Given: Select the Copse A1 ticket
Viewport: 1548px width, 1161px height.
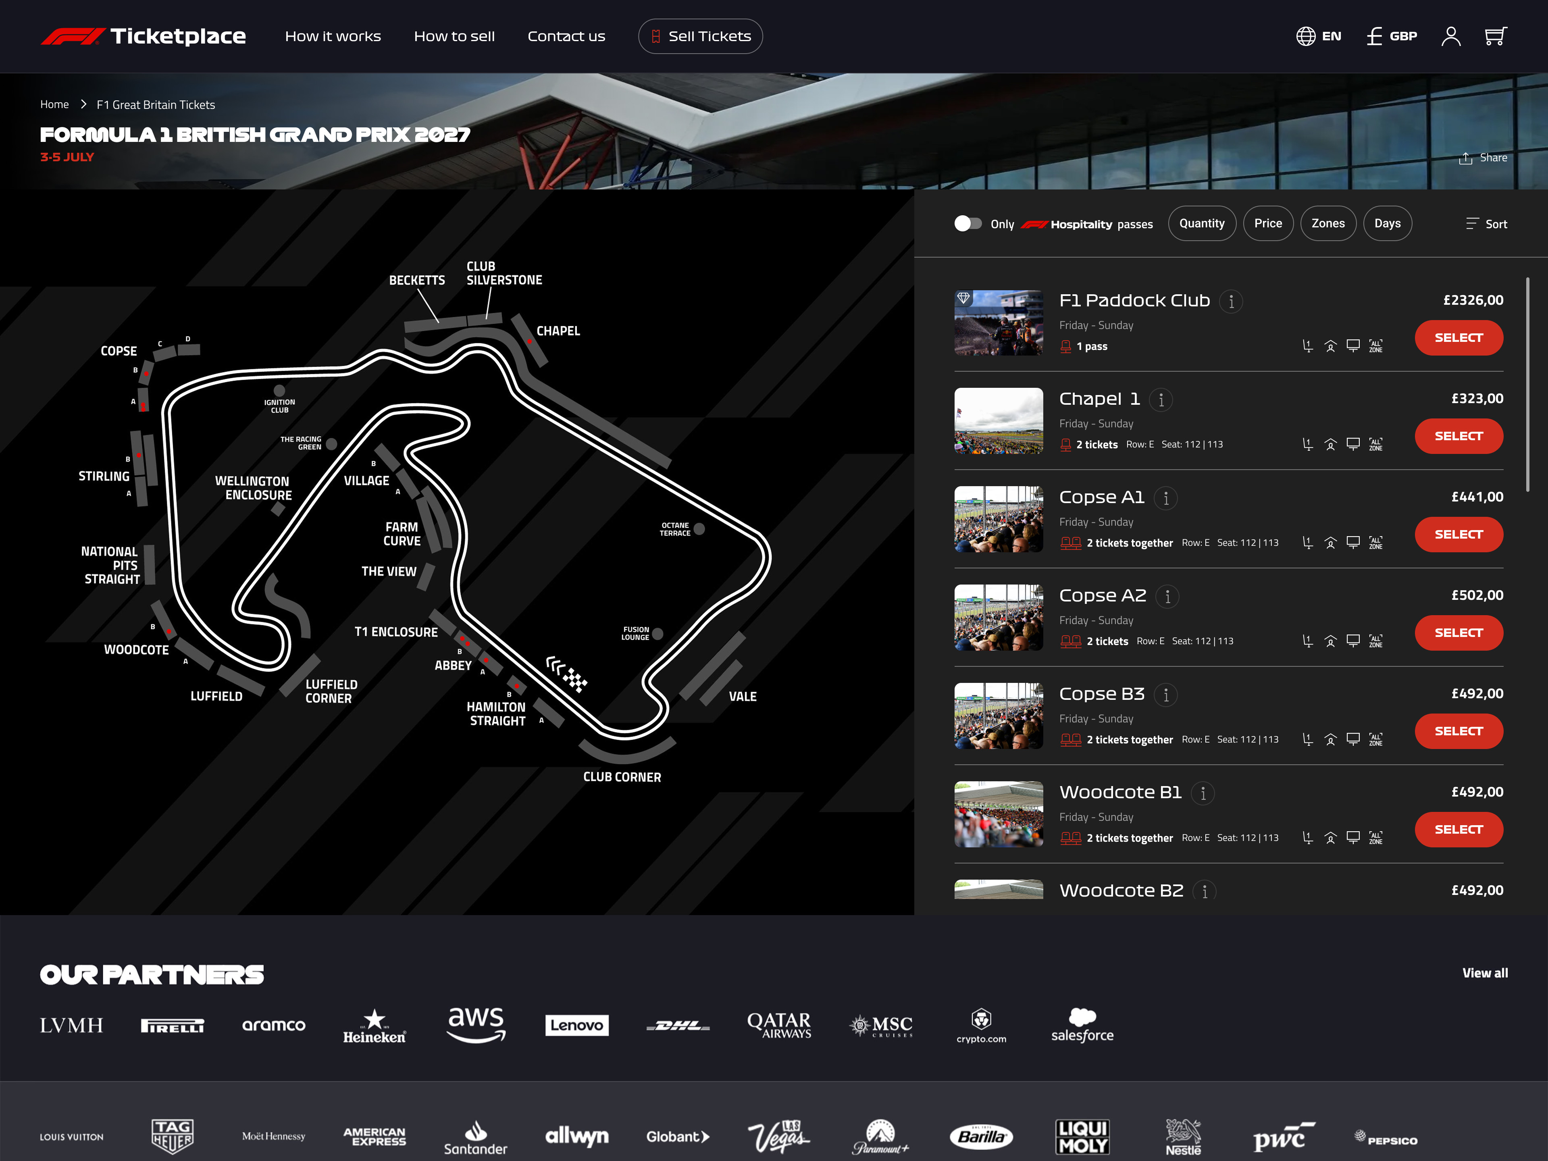Looking at the screenshot, I should coord(1459,535).
